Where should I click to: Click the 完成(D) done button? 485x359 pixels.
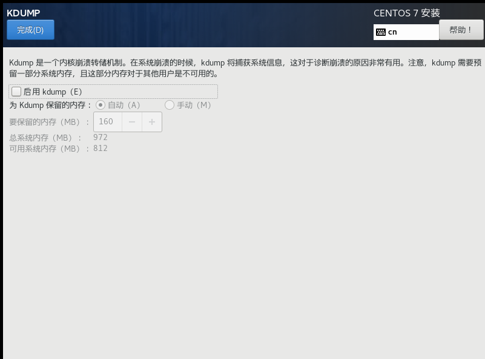click(x=30, y=30)
